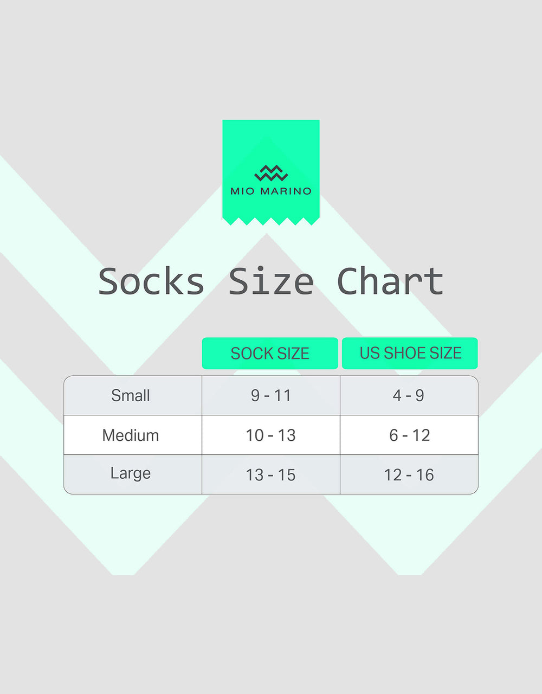
Task: Click the empty cell above Small label
Action: click(x=133, y=354)
